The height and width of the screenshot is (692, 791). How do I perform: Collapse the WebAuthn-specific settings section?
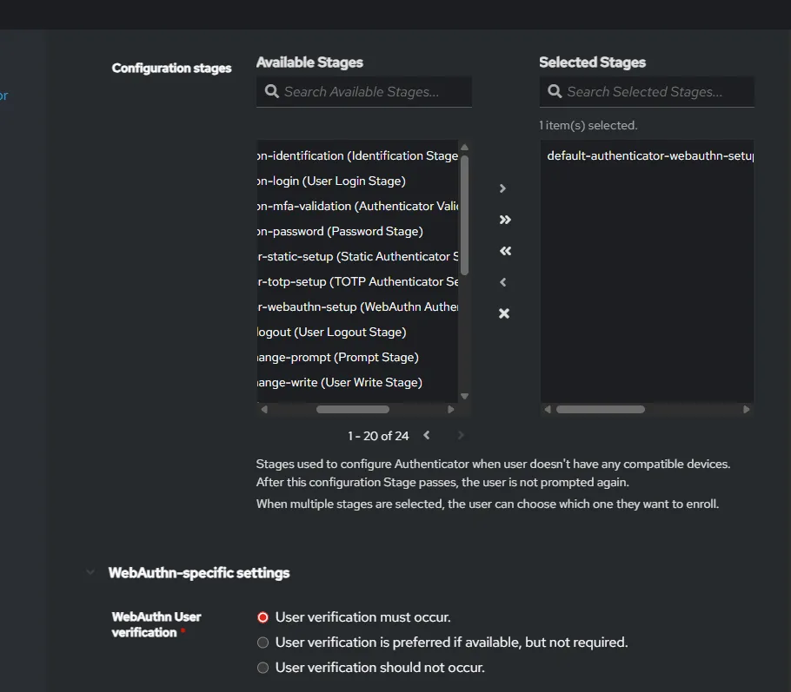[x=90, y=573]
